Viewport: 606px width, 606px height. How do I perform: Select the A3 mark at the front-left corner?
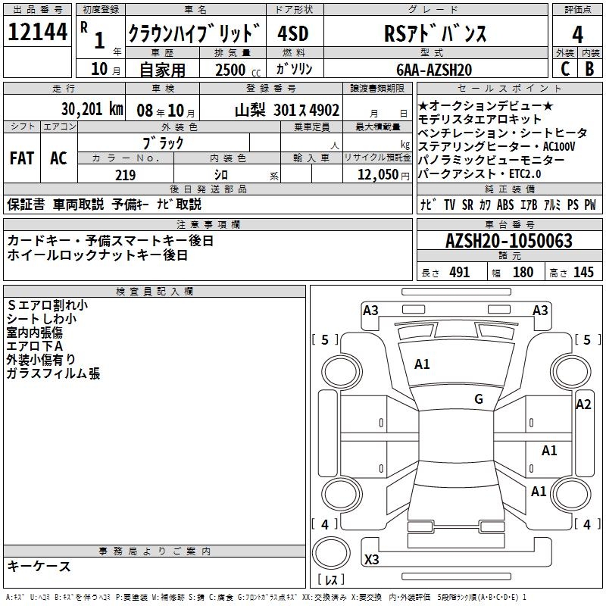[370, 310]
